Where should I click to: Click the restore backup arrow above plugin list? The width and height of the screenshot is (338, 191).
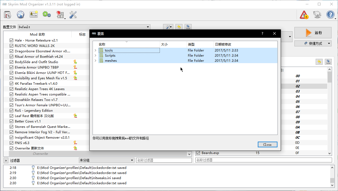click(x=319, y=62)
